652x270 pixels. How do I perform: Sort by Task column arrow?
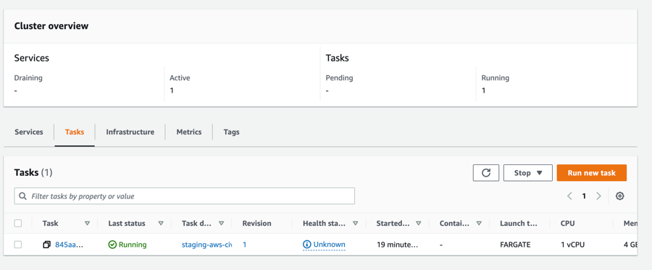pos(87,224)
